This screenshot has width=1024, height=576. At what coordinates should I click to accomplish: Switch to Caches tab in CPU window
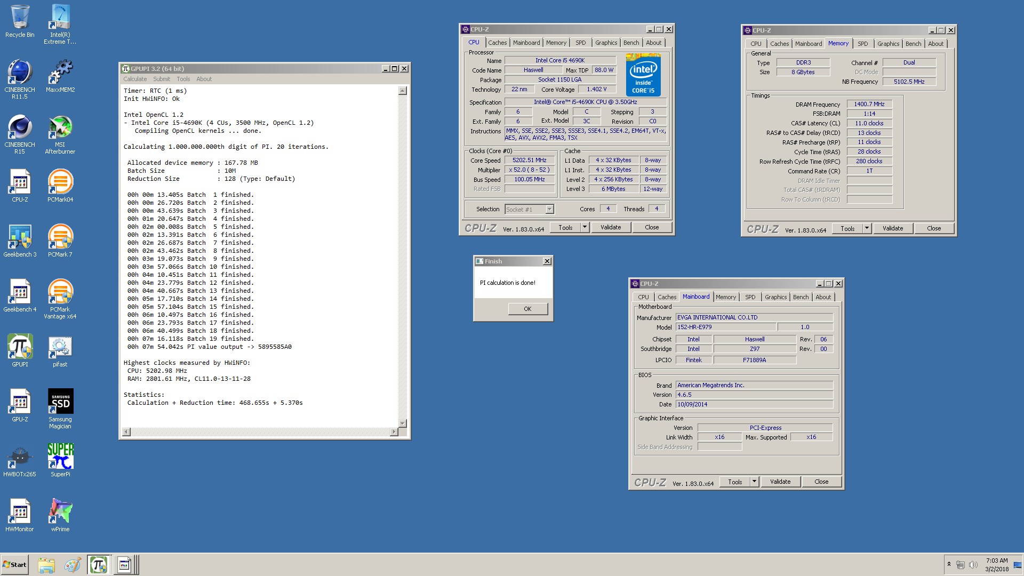[497, 43]
